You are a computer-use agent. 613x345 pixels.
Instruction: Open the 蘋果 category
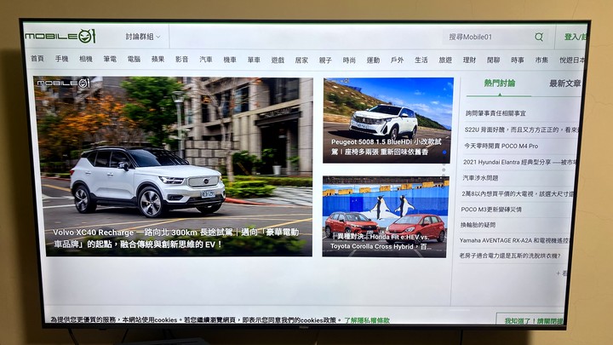[158, 59]
